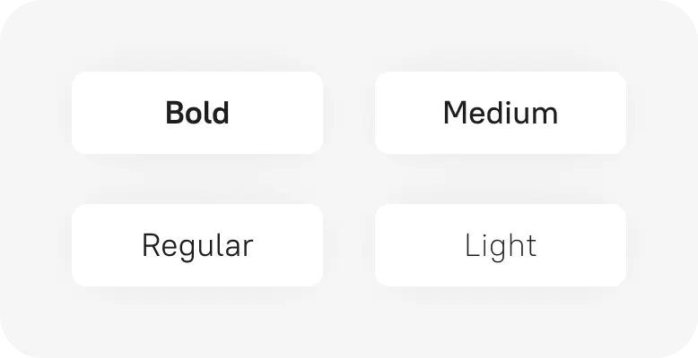The width and height of the screenshot is (698, 358).
Task: Click the Bold button
Action: [x=197, y=113]
